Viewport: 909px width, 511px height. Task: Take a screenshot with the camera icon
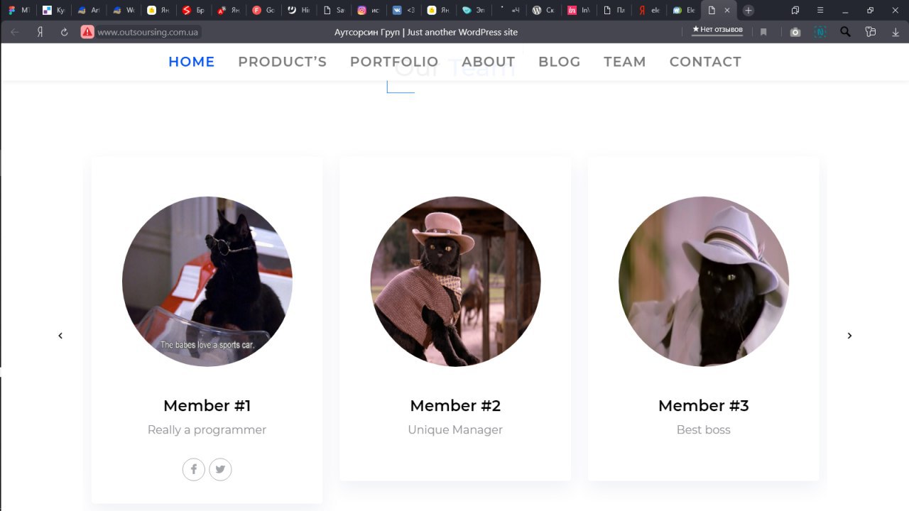(795, 32)
